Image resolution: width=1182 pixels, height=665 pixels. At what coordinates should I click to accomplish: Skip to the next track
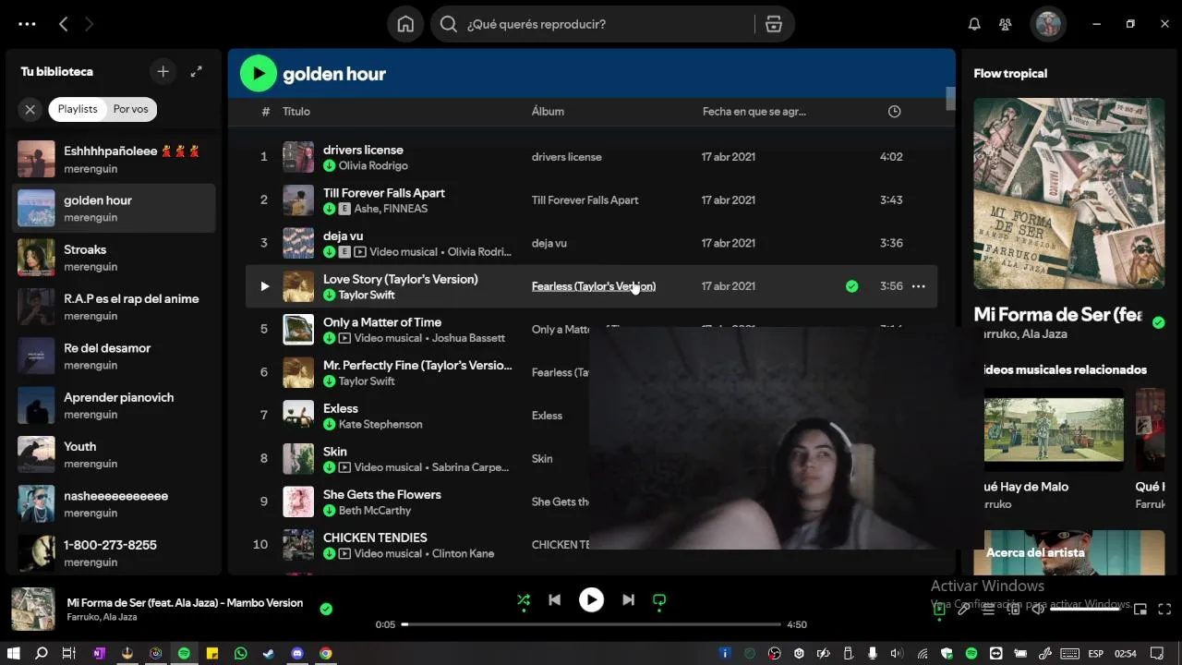628,600
